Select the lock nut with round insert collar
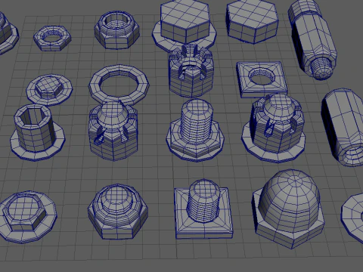 click(117, 29)
